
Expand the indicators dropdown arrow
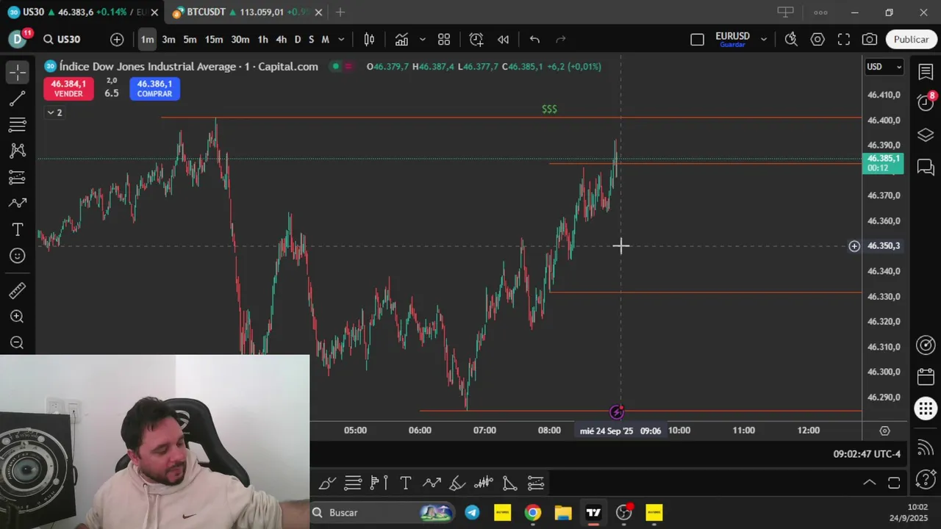pyautogui.click(x=423, y=40)
